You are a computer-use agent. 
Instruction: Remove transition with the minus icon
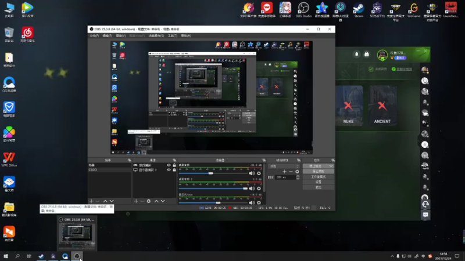coord(291,172)
